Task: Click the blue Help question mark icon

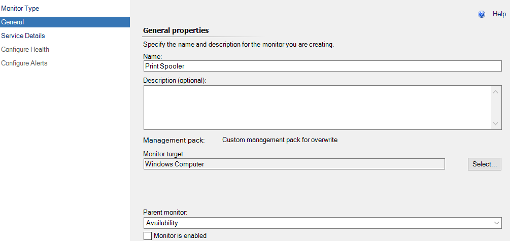Action: 482,14
